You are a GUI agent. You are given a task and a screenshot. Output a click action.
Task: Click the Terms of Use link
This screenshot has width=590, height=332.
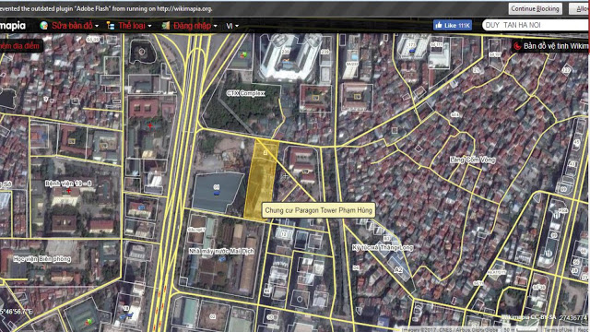coord(558,329)
